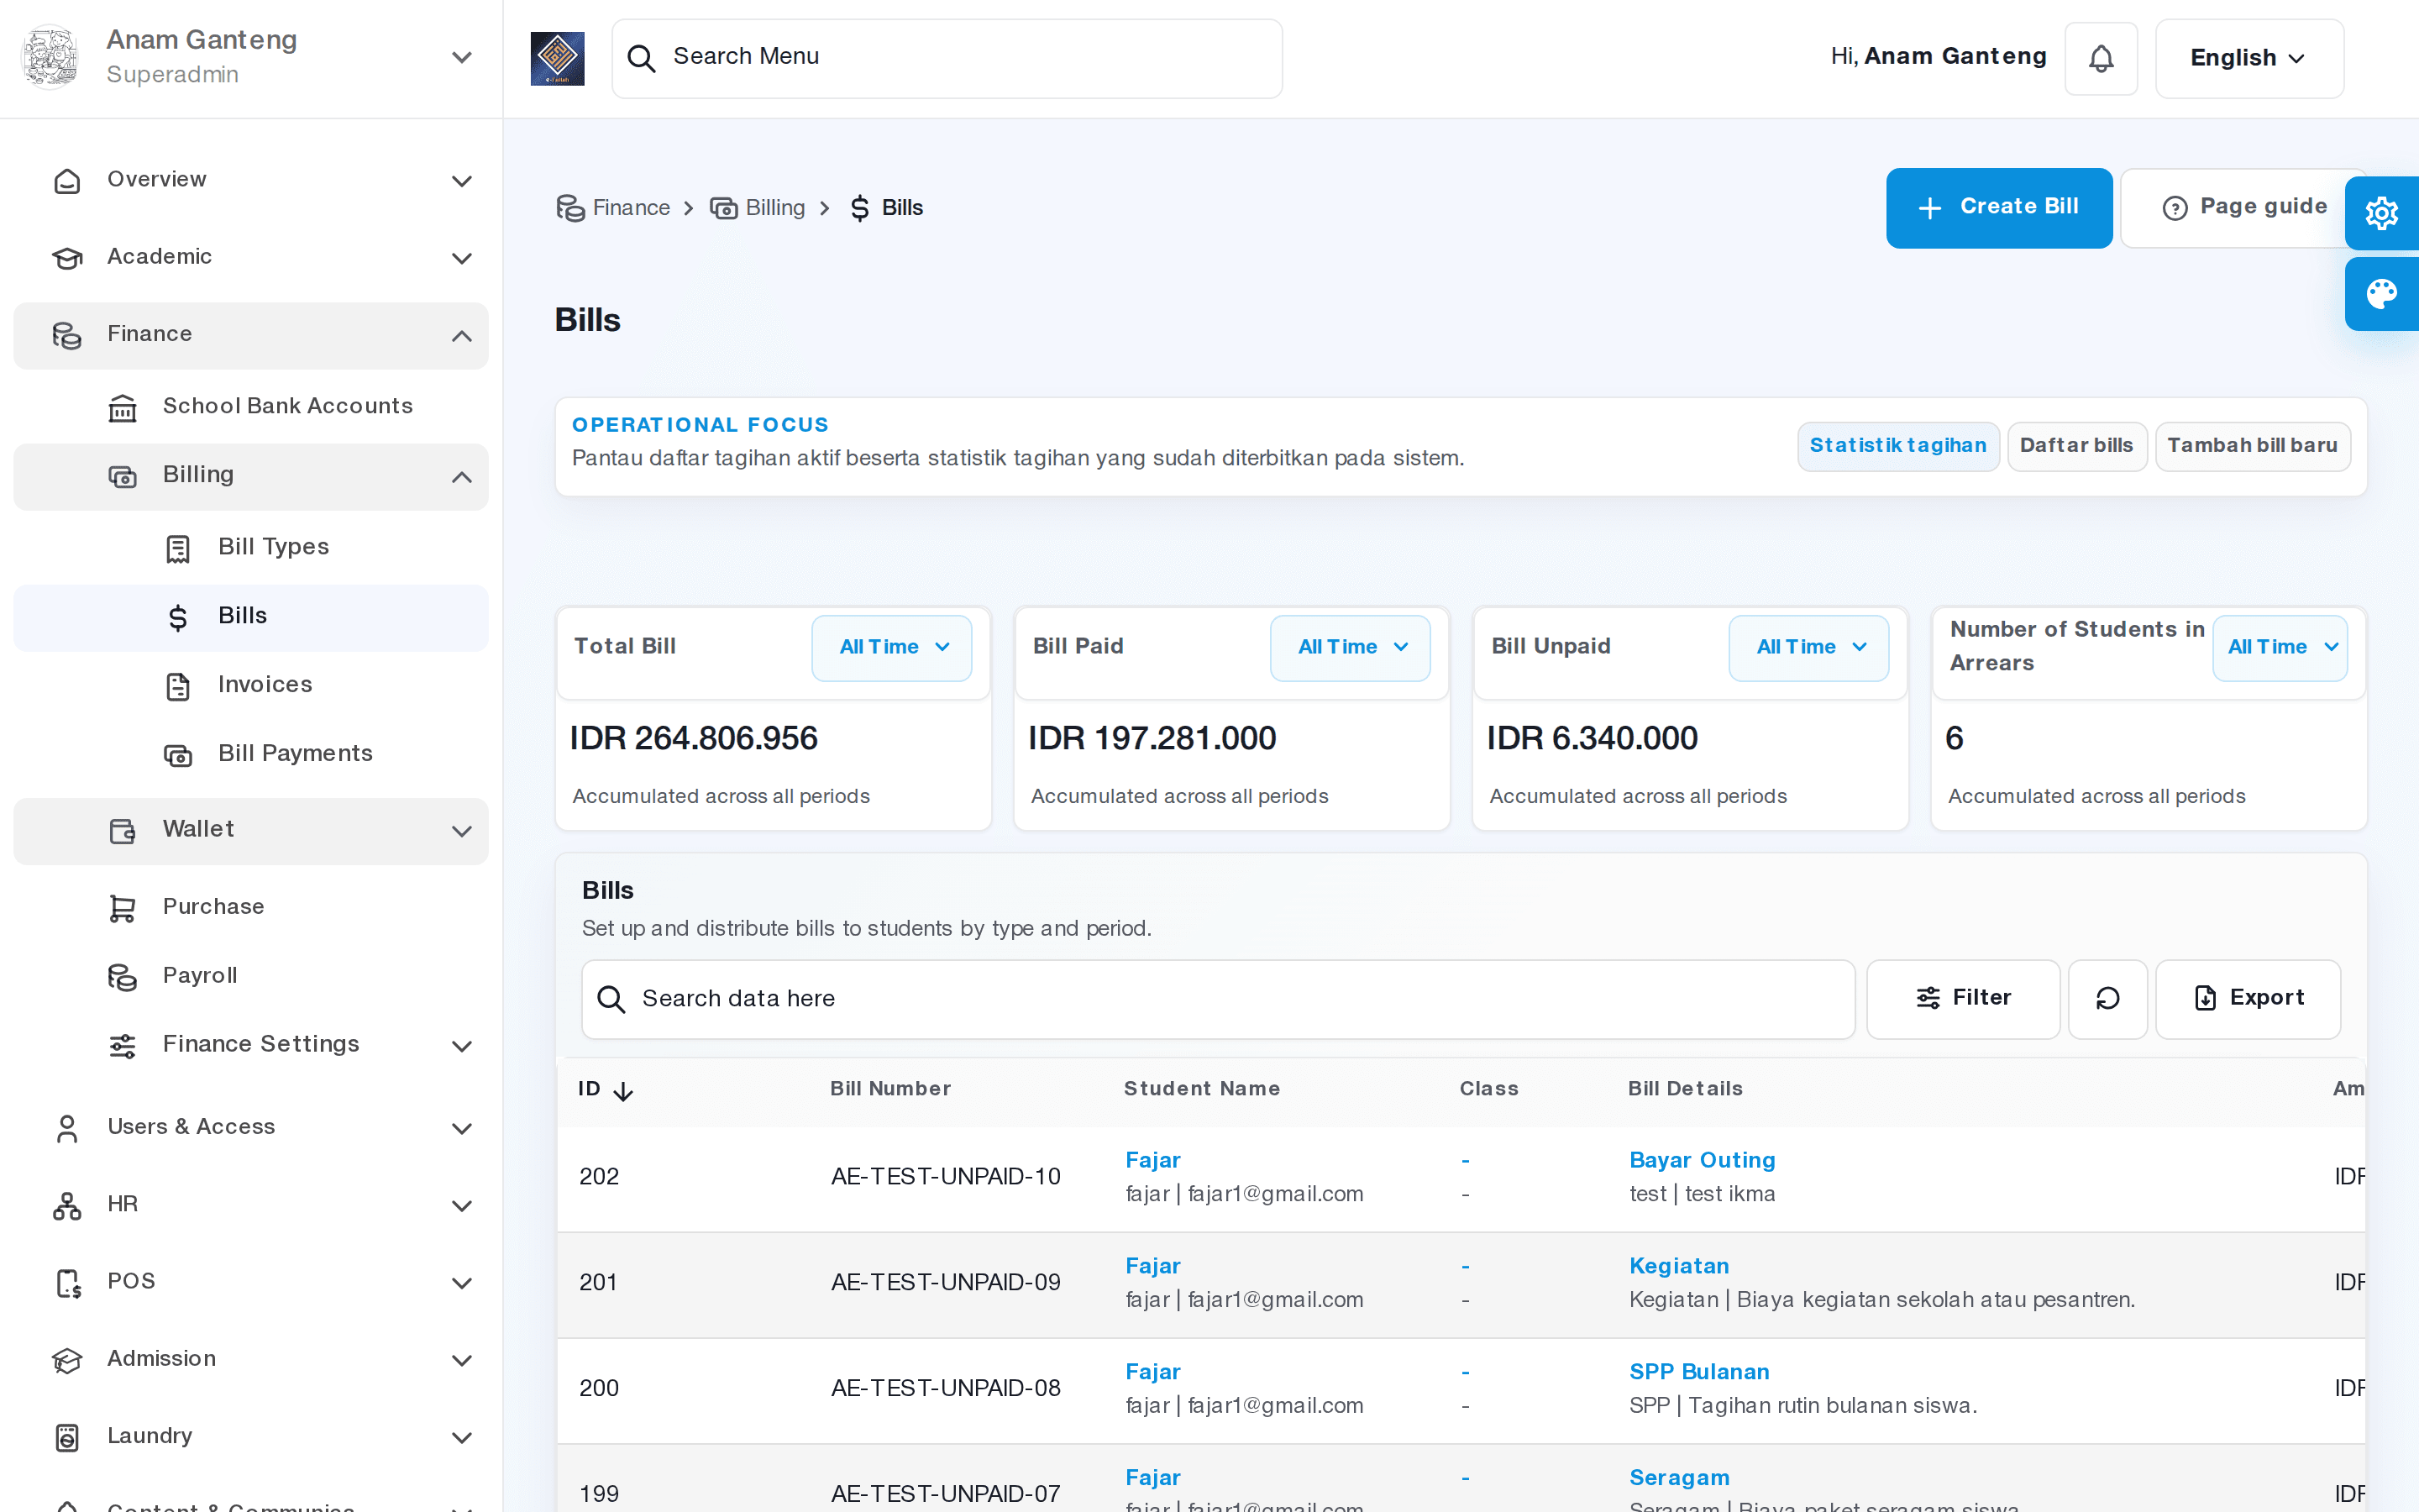Click Fajar student link in row 202

pos(1152,1160)
